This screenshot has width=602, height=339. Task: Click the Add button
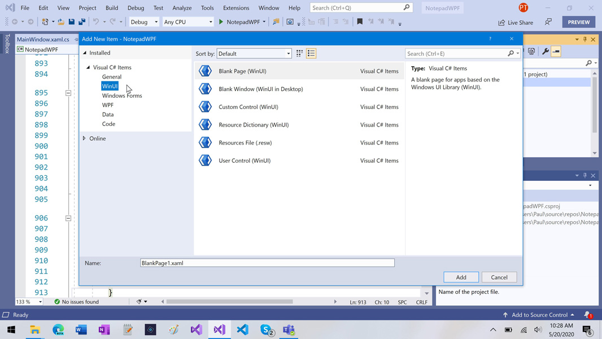coord(461,277)
